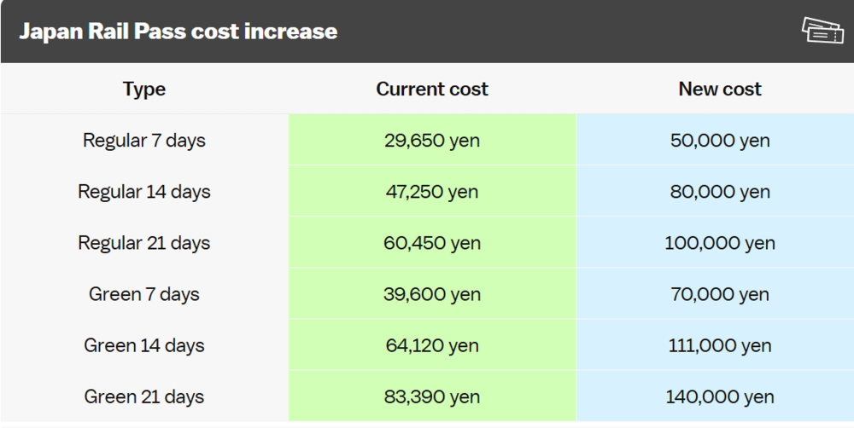The image size is (854, 428).
Task: Select the 39,600 yen cell
Action: (432, 293)
